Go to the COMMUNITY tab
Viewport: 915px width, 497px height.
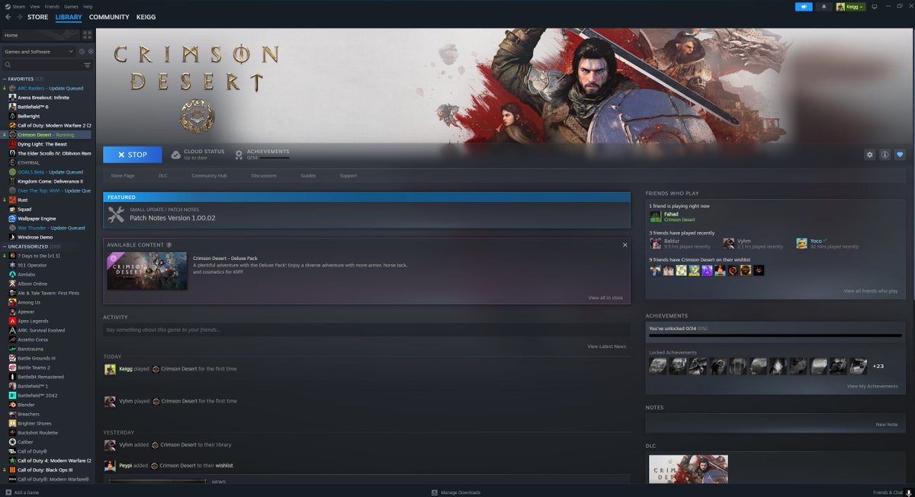pyautogui.click(x=109, y=17)
